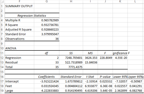The width and height of the screenshot is (144, 94).
Task: Click the df column header
Action: coord(47,53)
